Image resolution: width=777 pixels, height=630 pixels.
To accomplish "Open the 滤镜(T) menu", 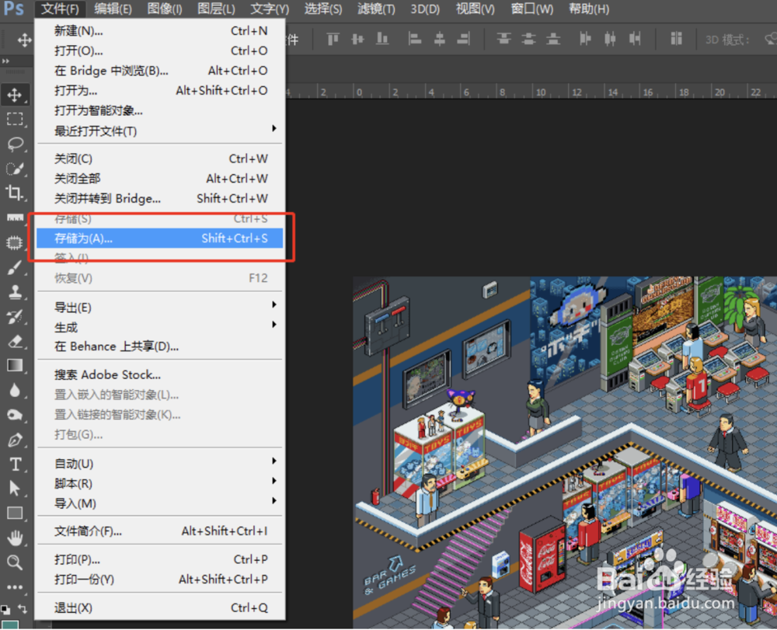I will point(376,9).
